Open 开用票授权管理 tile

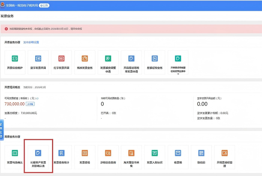pos(225,157)
